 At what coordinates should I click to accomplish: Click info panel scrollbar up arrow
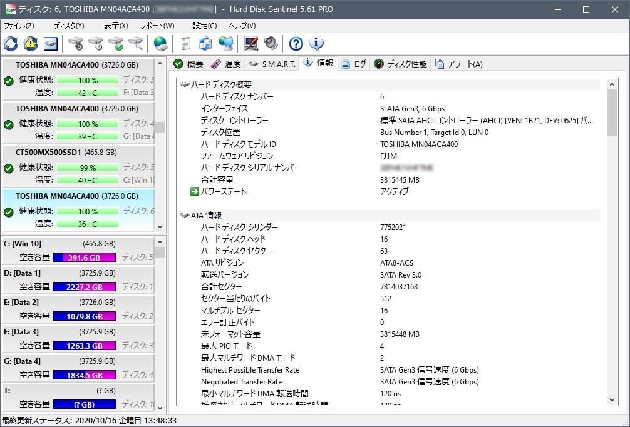click(x=612, y=84)
